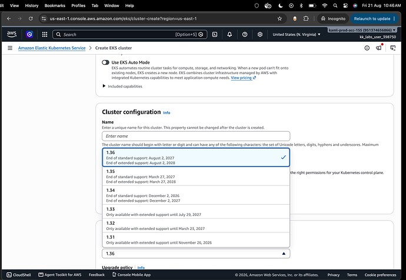Open the assistant chat panel icon
The image size is (406, 280).
pyautogui.click(x=393, y=48)
